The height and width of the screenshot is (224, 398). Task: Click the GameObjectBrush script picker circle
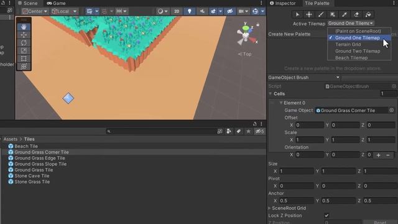click(x=394, y=86)
